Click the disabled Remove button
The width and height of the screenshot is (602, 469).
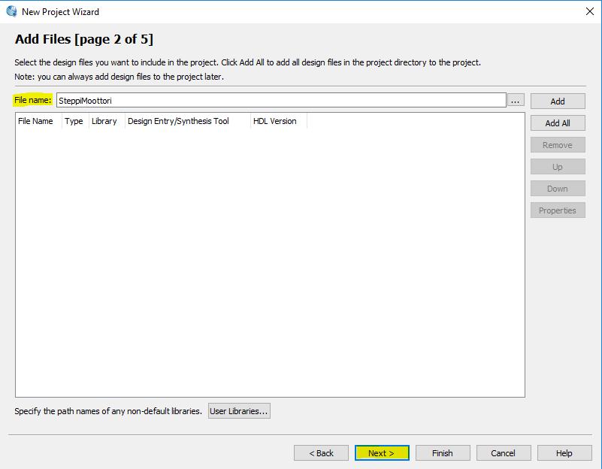pos(558,145)
